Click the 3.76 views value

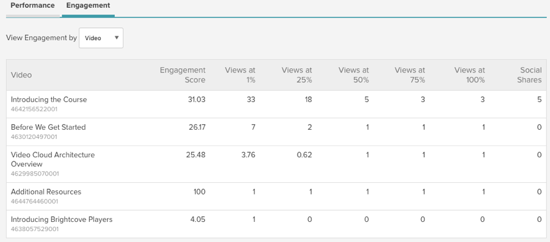tap(248, 155)
